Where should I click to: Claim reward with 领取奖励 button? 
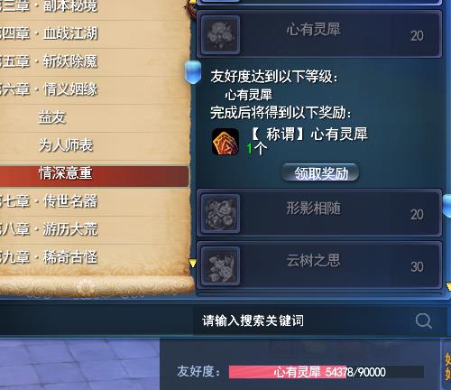320,172
